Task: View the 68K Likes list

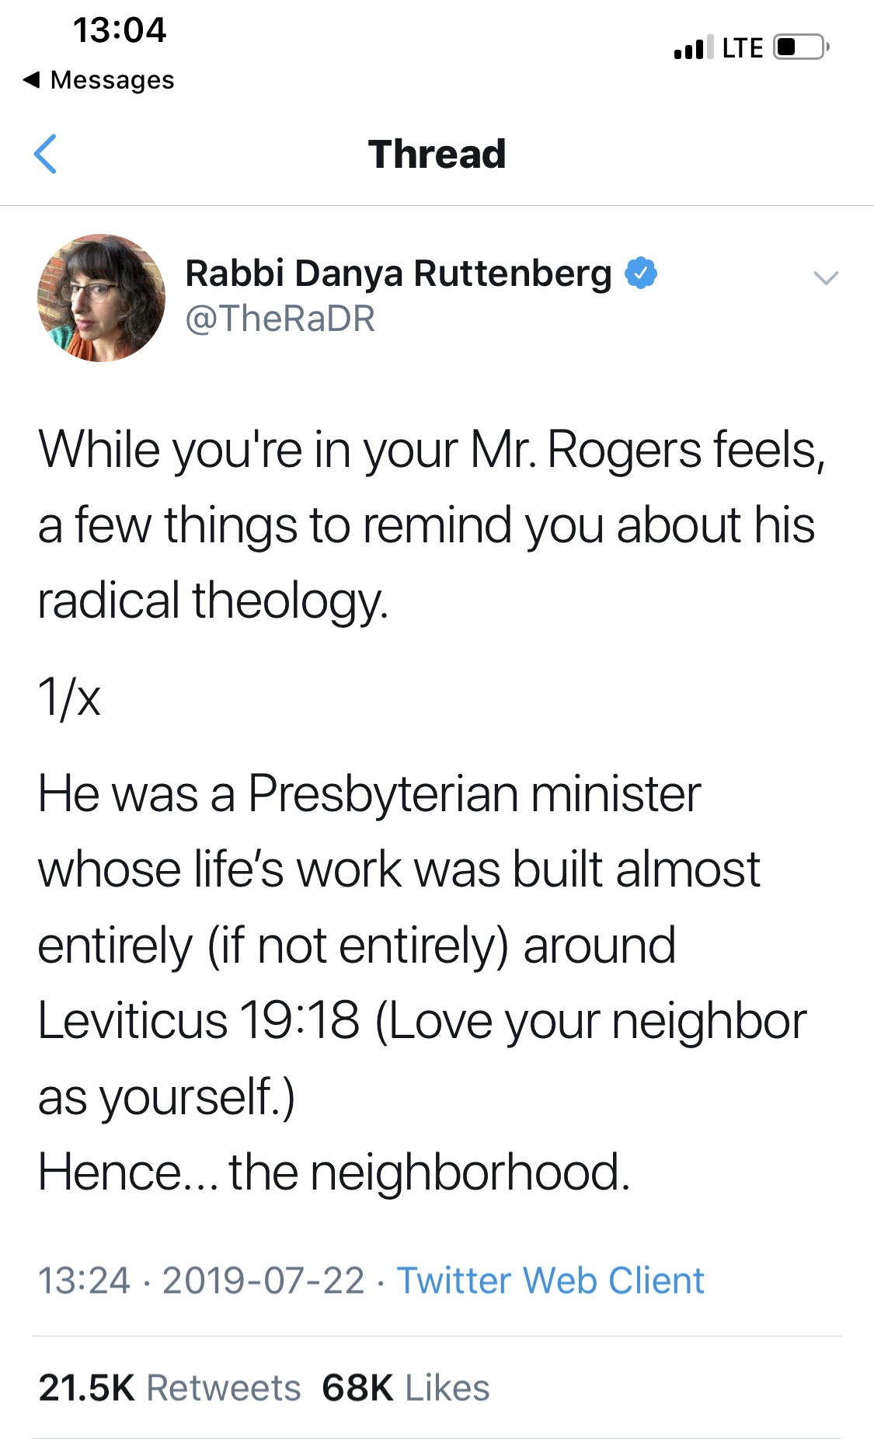Action: pyautogui.click(x=406, y=1388)
